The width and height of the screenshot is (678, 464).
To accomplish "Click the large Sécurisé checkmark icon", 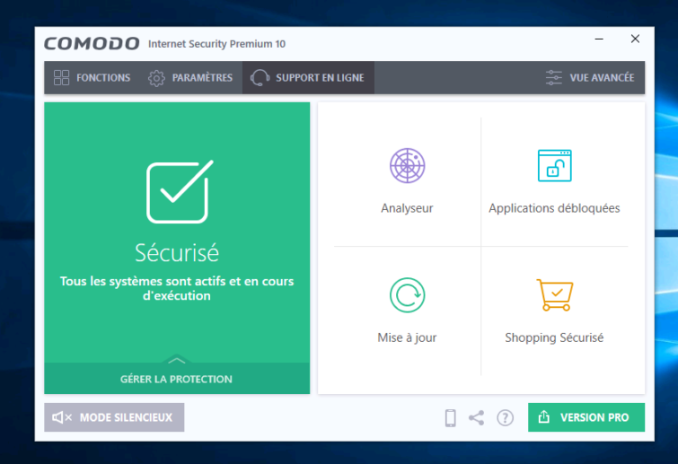I will (180, 191).
